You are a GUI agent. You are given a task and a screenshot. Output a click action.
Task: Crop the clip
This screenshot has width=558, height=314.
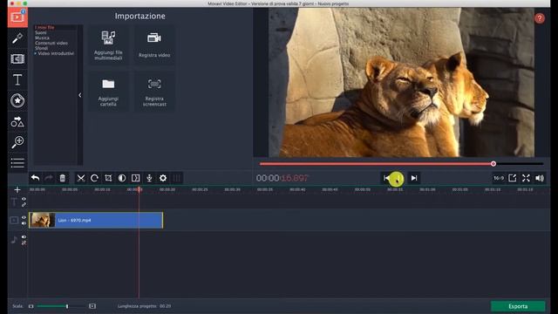(x=108, y=178)
